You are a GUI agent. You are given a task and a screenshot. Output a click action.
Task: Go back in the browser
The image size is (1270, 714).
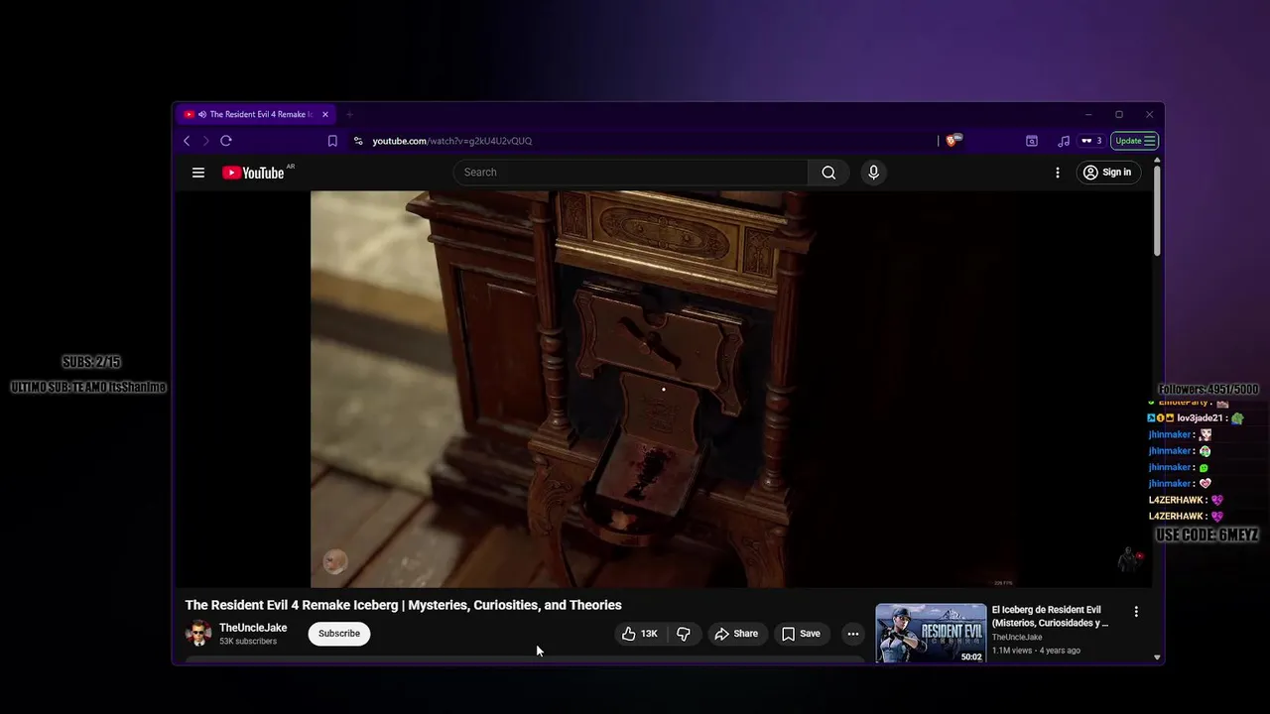187,141
